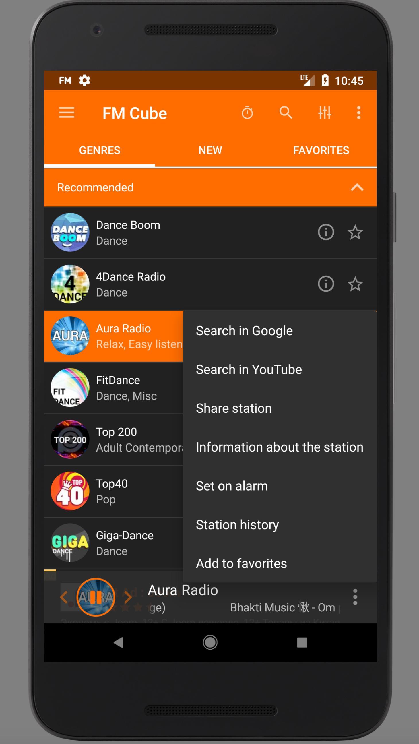Show info for 4Dance Radio station
This screenshot has width=419, height=744.
coord(326,284)
